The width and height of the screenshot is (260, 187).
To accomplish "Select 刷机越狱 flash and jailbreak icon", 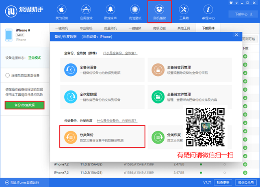I will [159, 9].
